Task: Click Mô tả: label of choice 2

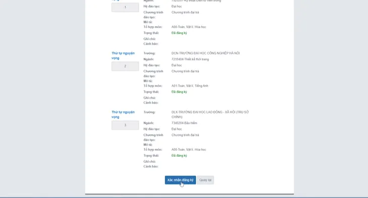Action: click(x=148, y=81)
